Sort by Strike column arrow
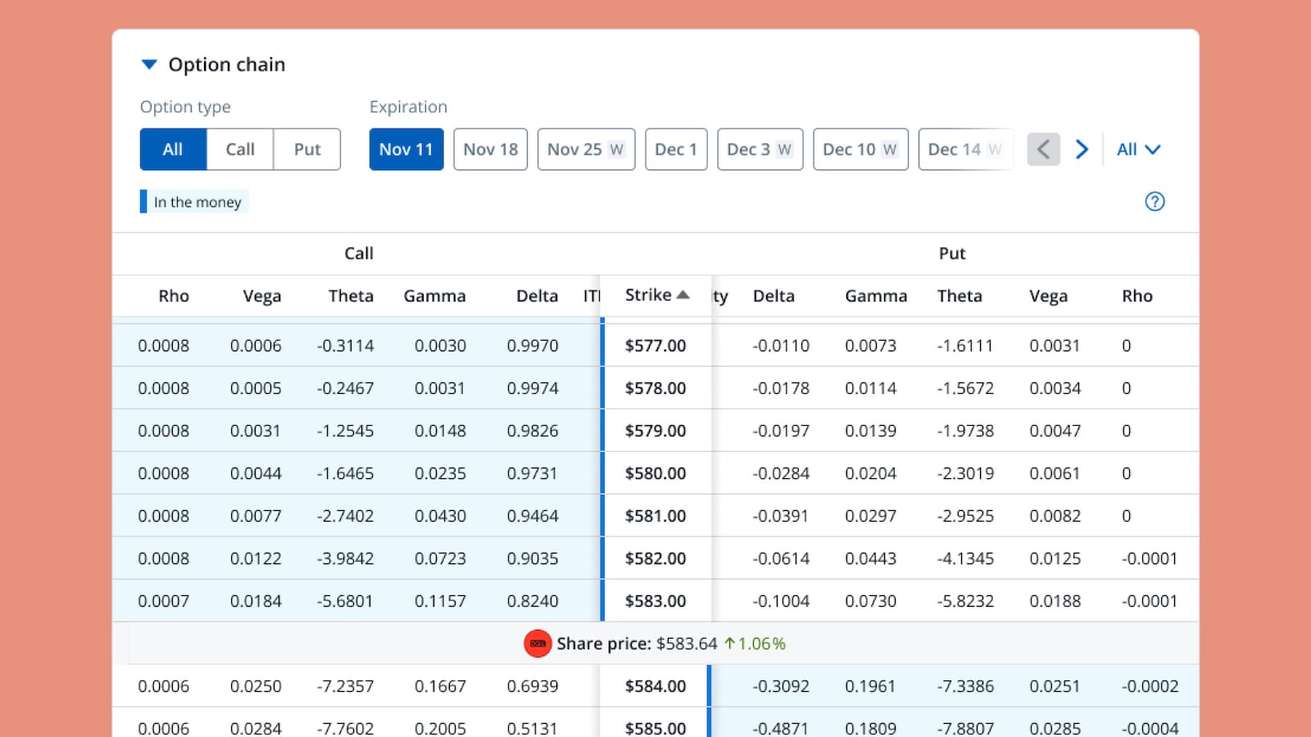1311x737 pixels. (x=683, y=295)
